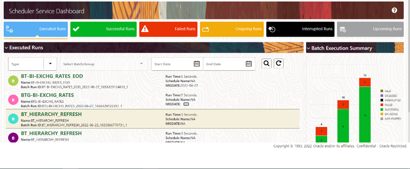Select the Successful Runs tile

(103, 29)
